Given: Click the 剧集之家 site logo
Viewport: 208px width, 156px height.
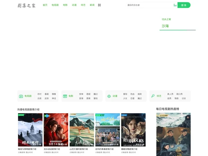Looking at the screenshot, I should [26, 5].
